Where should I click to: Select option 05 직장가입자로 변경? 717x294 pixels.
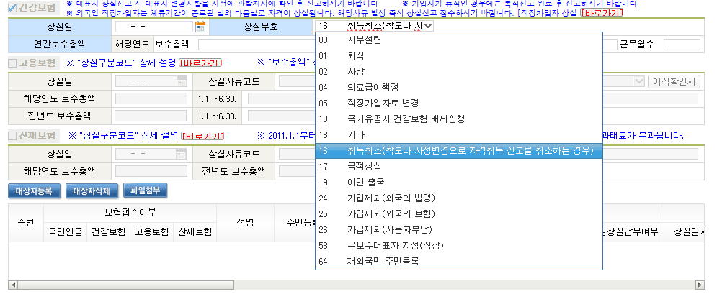[459, 103]
